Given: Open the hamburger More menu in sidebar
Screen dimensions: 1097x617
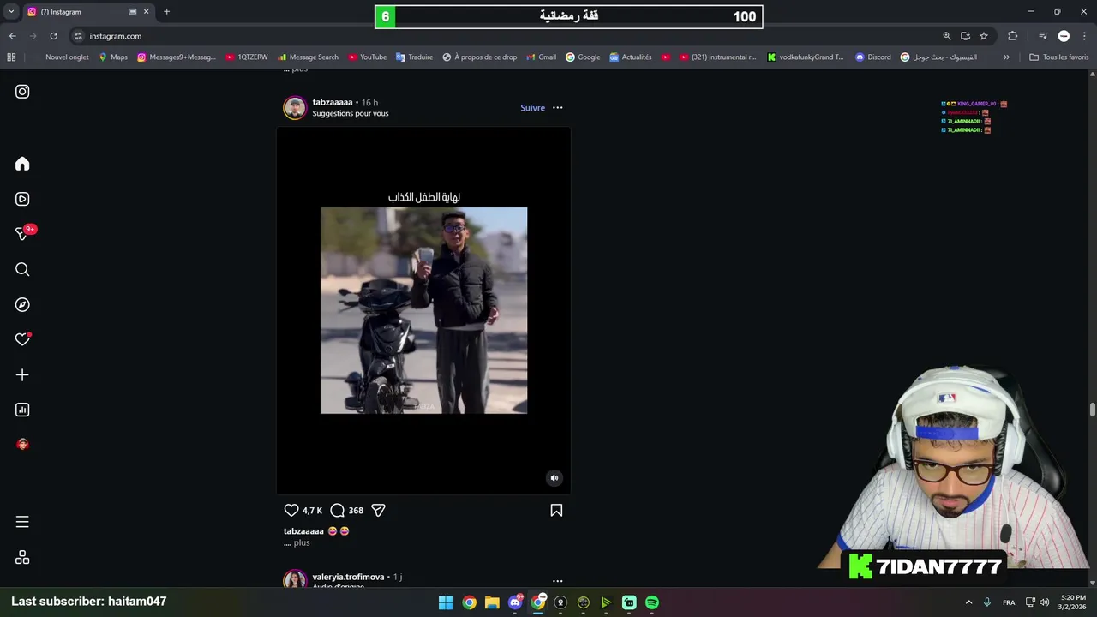Looking at the screenshot, I should [x=22, y=522].
